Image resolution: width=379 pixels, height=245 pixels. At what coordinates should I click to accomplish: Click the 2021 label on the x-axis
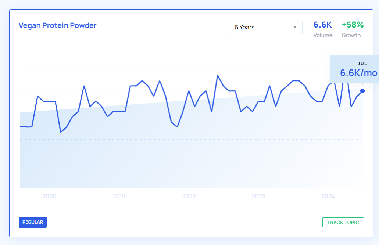click(119, 197)
